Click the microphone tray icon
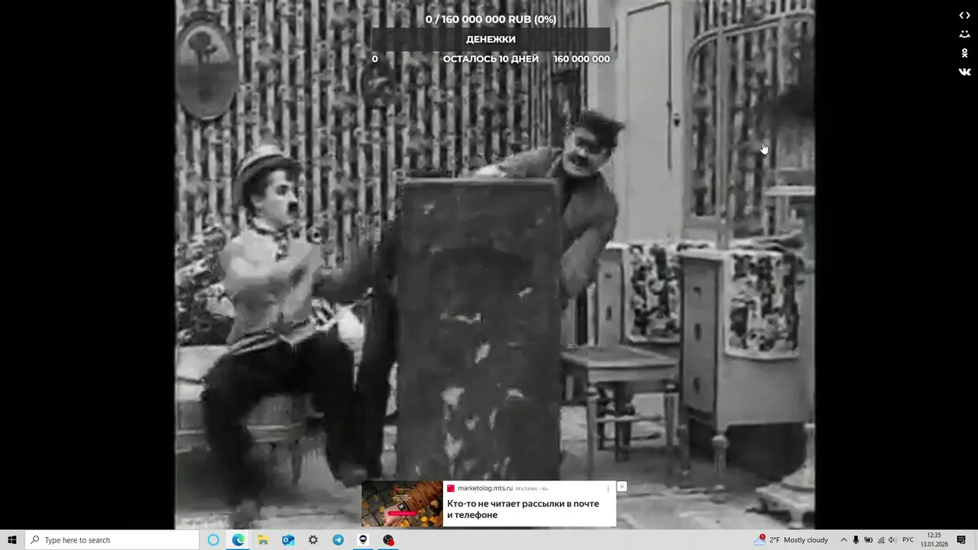The width and height of the screenshot is (978, 550). click(856, 540)
